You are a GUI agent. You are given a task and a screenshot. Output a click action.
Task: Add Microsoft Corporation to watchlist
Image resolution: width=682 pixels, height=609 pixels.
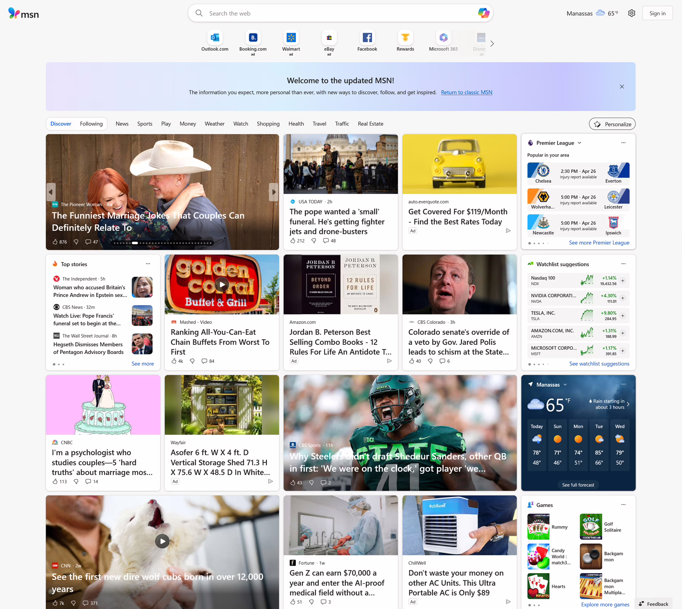pos(623,351)
